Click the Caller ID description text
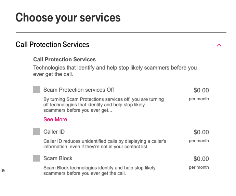 [x=105, y=144]
